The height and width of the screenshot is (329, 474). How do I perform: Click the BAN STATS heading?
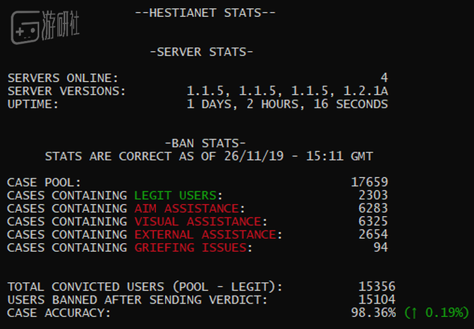pos(205,143)
